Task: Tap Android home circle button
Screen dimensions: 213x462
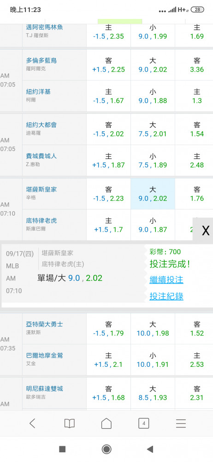Action: click(x=106, y=449)
